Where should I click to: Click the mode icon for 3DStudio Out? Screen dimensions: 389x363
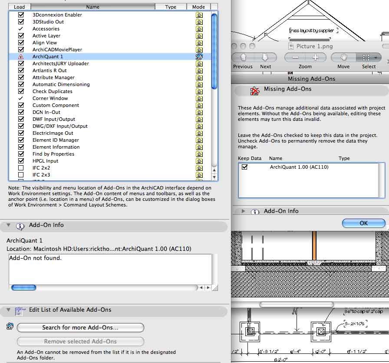tap(199, 22)
